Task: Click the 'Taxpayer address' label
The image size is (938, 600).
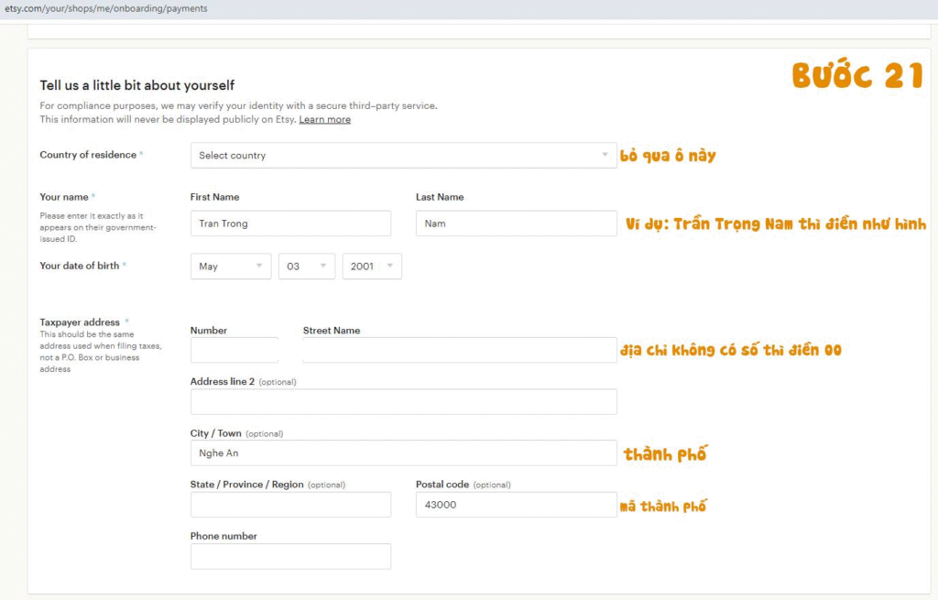Action: click(x=80, y=322)
